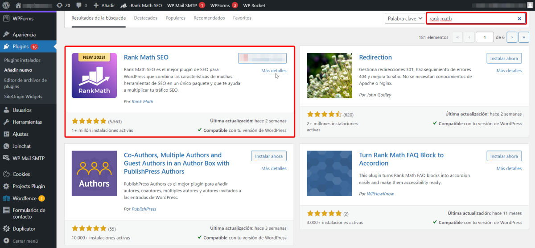Image resolution: width=535 pixels, height=248 pixels.
Task: Install the Redirection plugin now
Action: (x=504, y=58)
